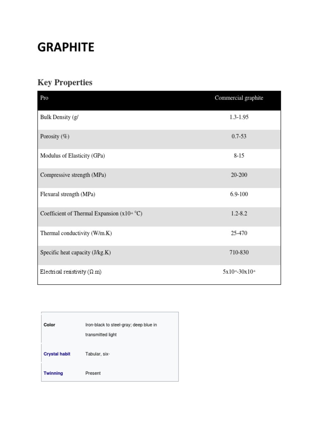Open the Twinning link

[53, 373]
